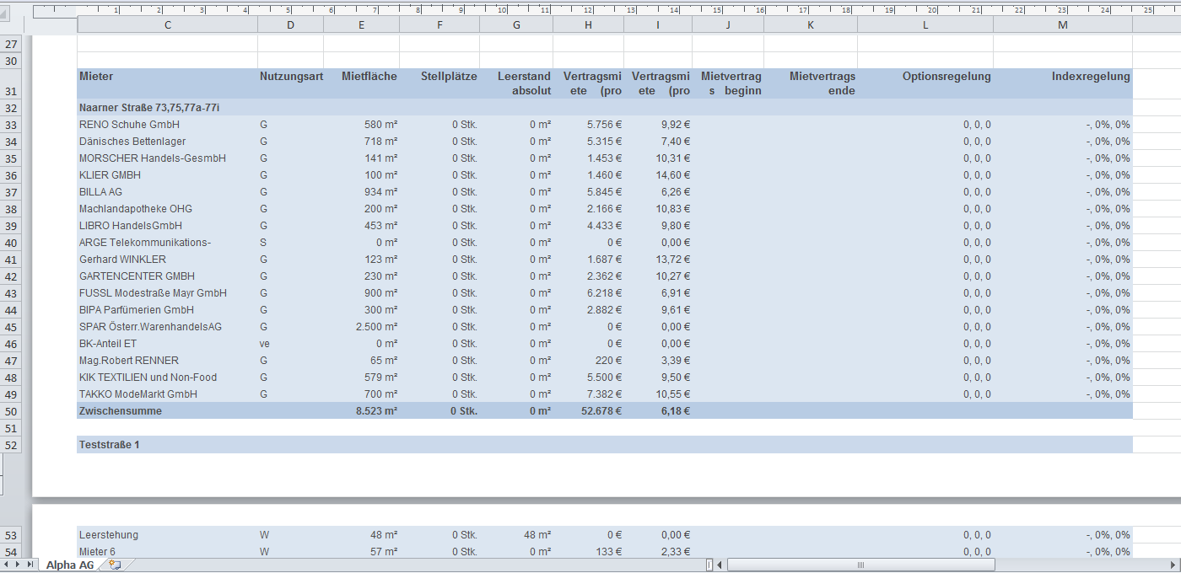Select the TAKKO ModeMarkt GmbH cell
1181x573 pixels.
167,394
